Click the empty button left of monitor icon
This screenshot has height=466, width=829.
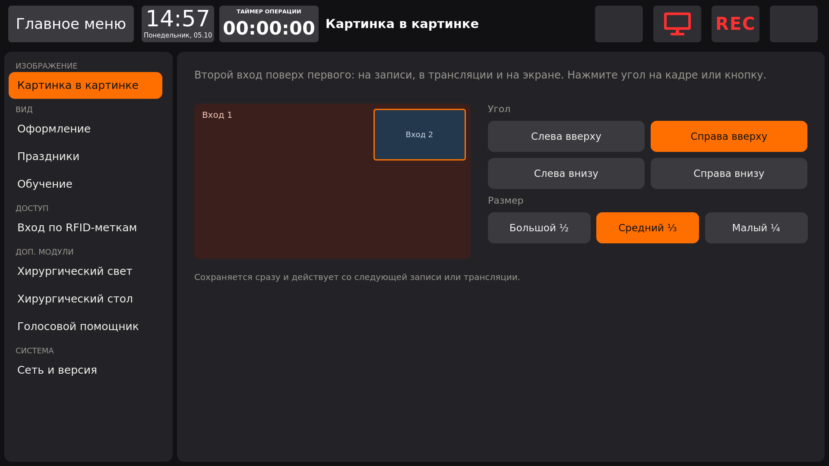coord(619,24)
